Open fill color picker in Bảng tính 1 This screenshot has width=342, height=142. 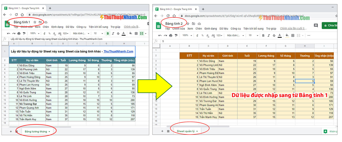[x=131, y=33]
